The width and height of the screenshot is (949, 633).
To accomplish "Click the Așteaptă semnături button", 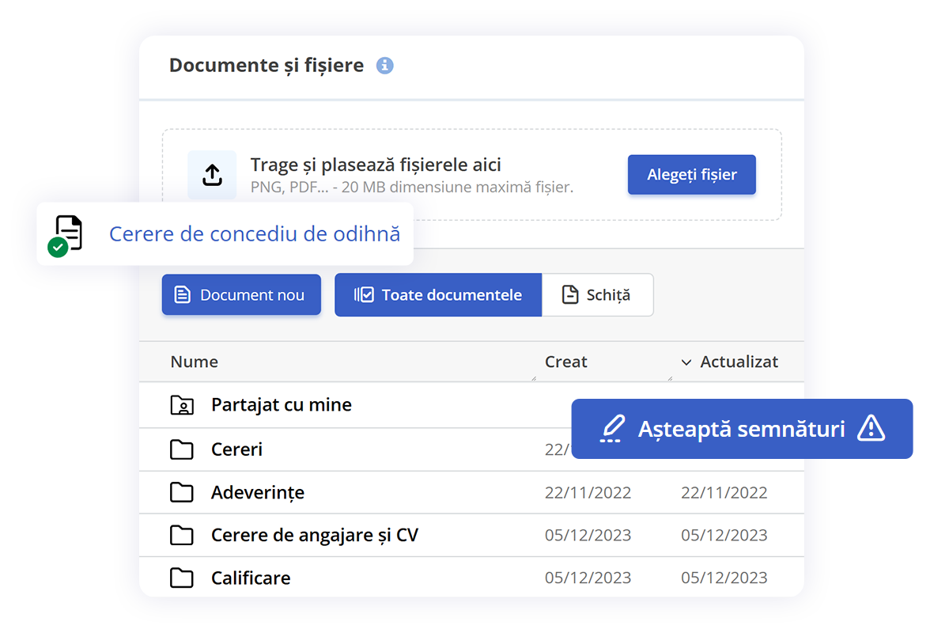I will coord(742,429).
